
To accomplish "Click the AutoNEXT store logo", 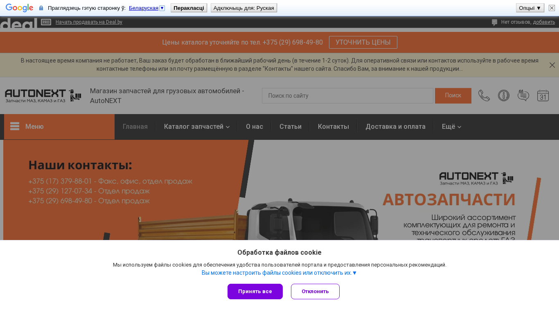I will pyautogui.click(x=43, y=96).
